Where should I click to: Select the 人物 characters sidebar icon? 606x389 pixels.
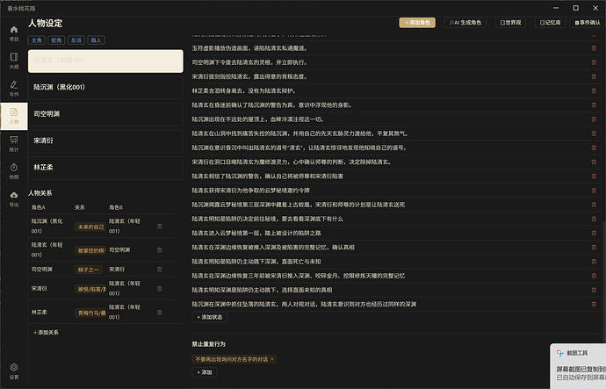pyautogui.click(x=14, y=116)
